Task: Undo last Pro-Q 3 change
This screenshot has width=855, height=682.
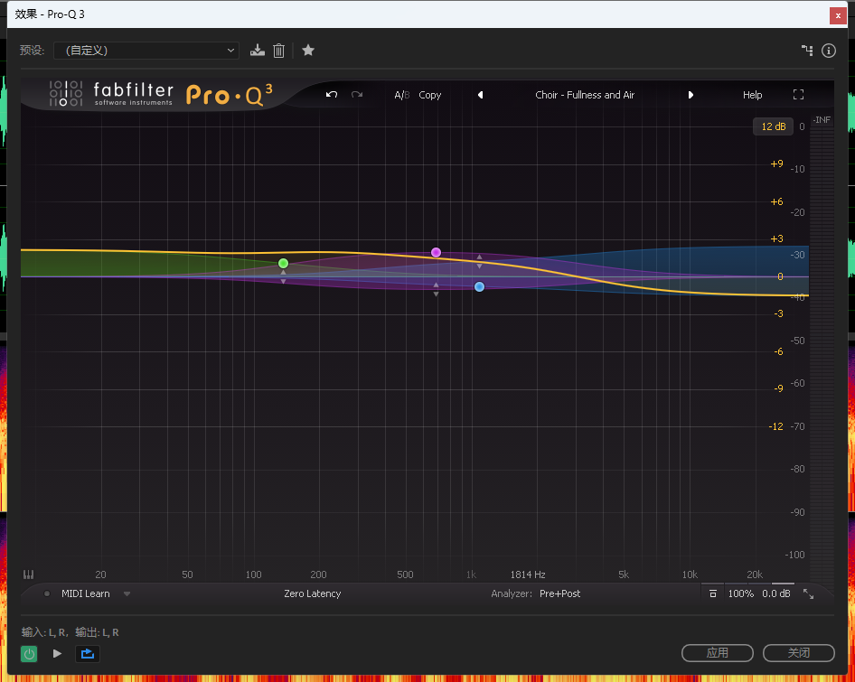Action: point(332,95)
